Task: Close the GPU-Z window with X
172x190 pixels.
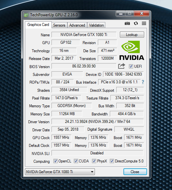Action: [x=142, y=14]
